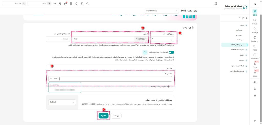Click the رکورد جدید heading
Image resolution: width=262 pixels, height=125 pixels.
point(188,28)
